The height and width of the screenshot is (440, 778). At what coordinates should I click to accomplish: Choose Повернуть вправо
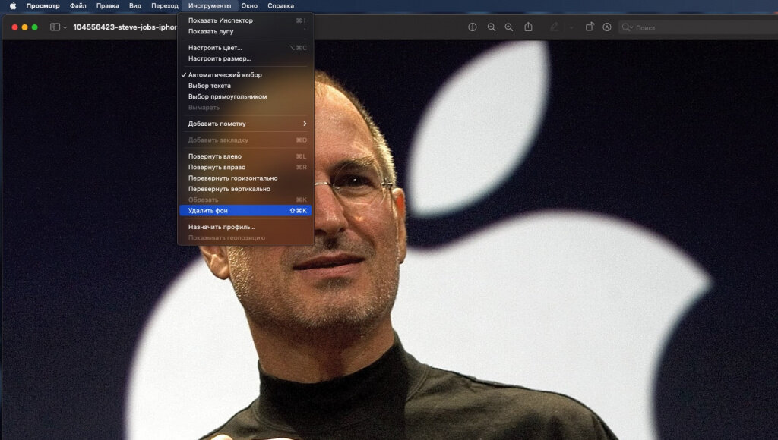pos(245,167)
